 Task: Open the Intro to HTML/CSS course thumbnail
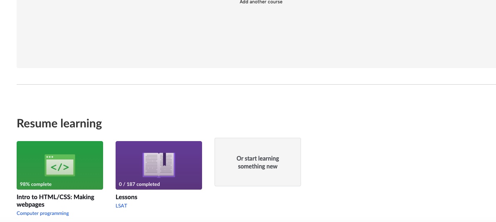[60, 165]
